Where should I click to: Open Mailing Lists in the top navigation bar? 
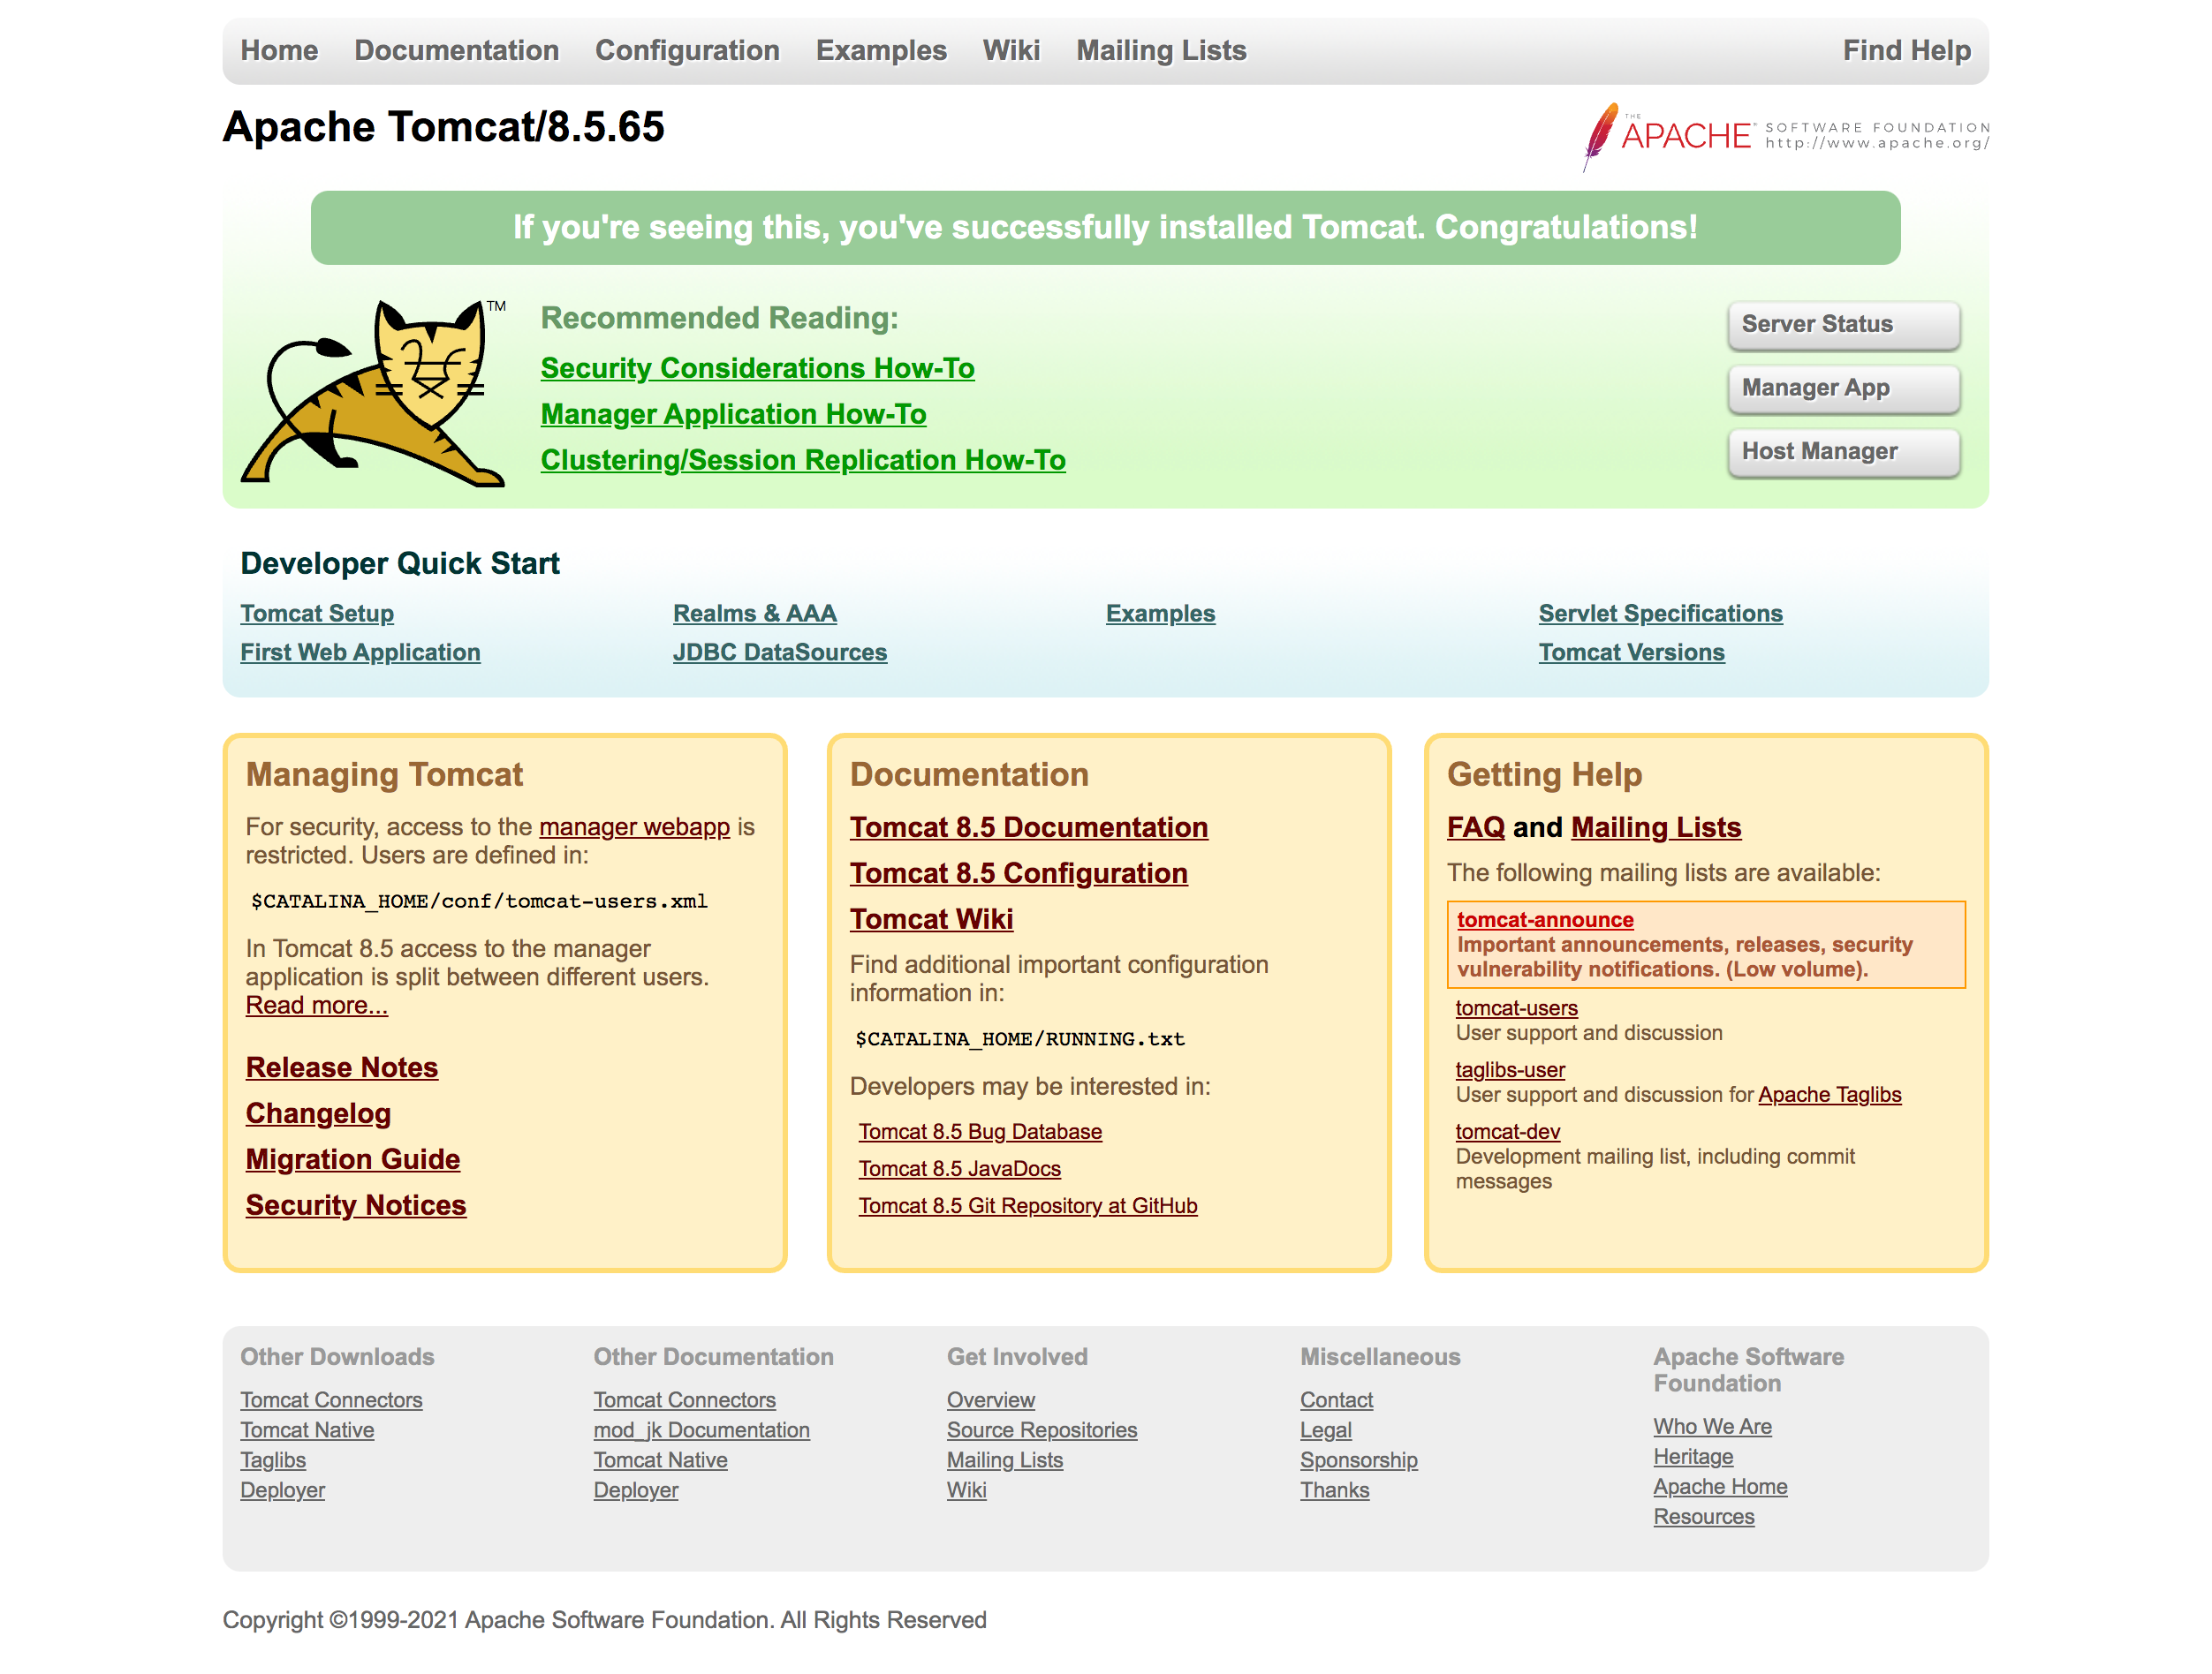click(1161, 50)
